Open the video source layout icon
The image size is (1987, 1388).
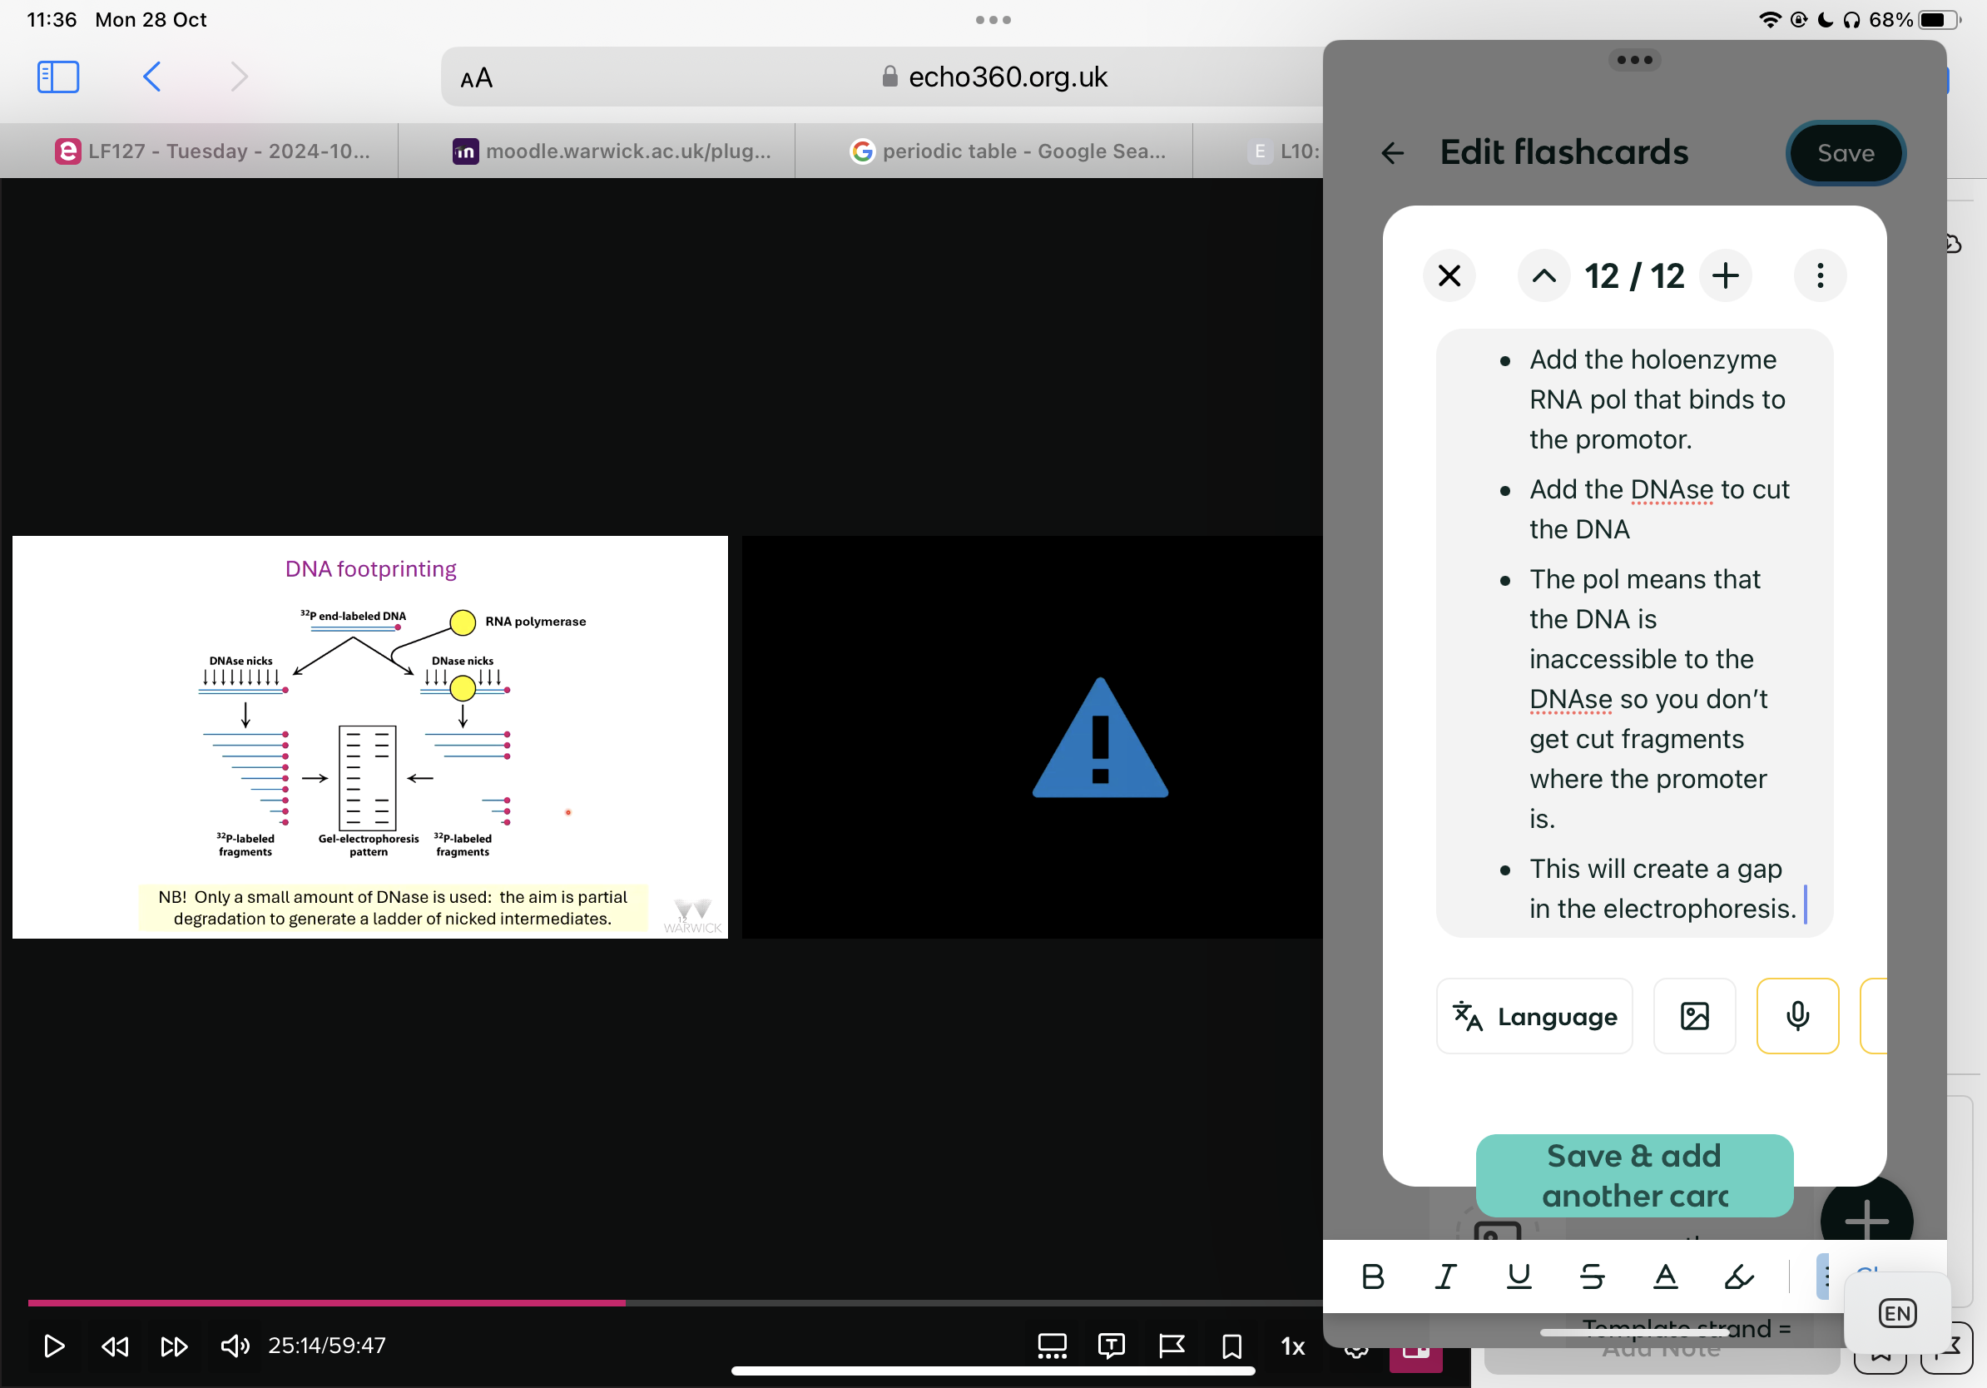(1052, 1346)
